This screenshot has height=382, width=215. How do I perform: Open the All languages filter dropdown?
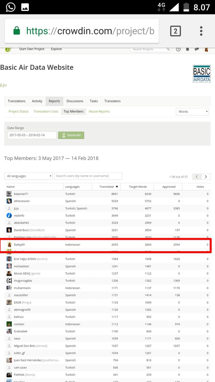[x=29, y=176]
